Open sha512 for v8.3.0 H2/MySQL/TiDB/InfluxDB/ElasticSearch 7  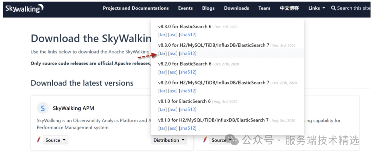pyautogui.click(x=188, y=53)
